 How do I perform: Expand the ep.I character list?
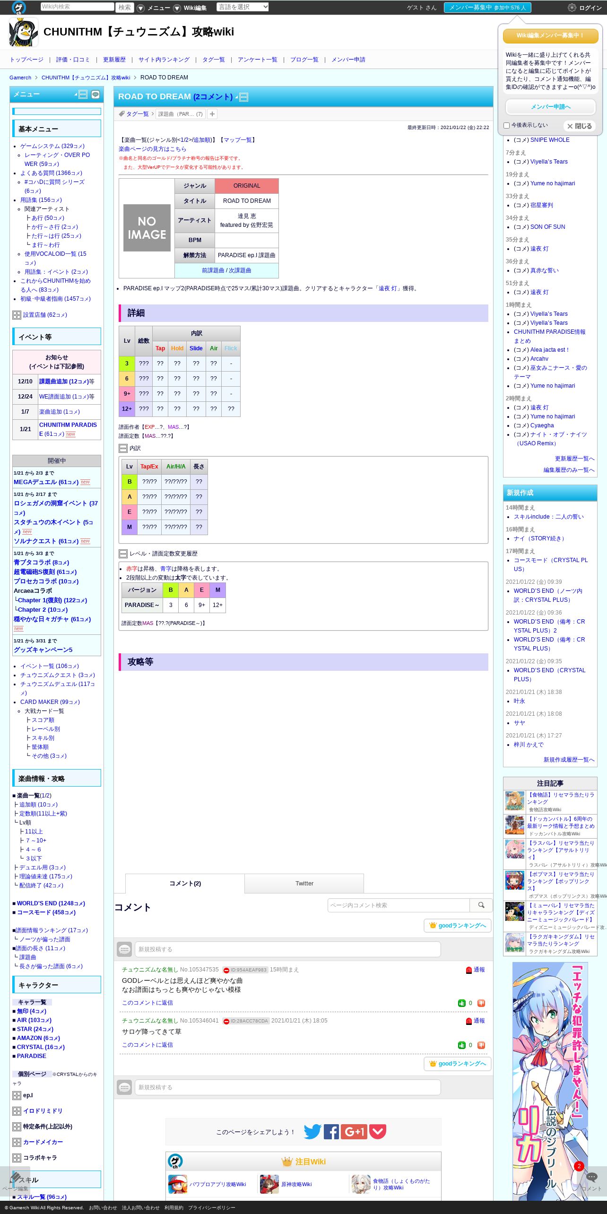17,1095
